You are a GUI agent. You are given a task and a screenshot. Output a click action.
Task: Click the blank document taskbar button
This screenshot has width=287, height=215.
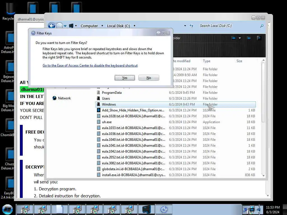[59, 209]
